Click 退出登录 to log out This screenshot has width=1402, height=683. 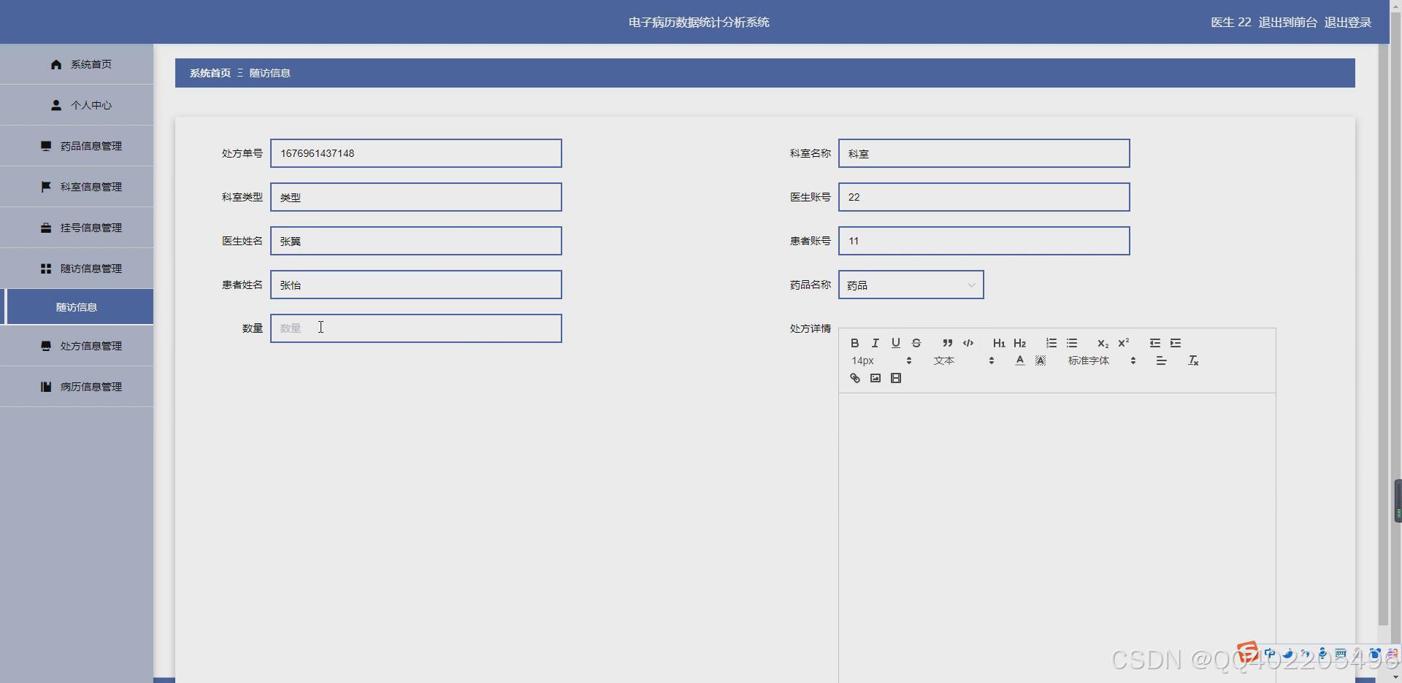(1347, 22)
